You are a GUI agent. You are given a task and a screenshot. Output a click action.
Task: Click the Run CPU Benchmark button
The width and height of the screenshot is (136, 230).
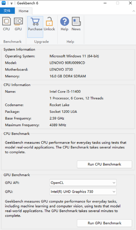pos(104,164)
